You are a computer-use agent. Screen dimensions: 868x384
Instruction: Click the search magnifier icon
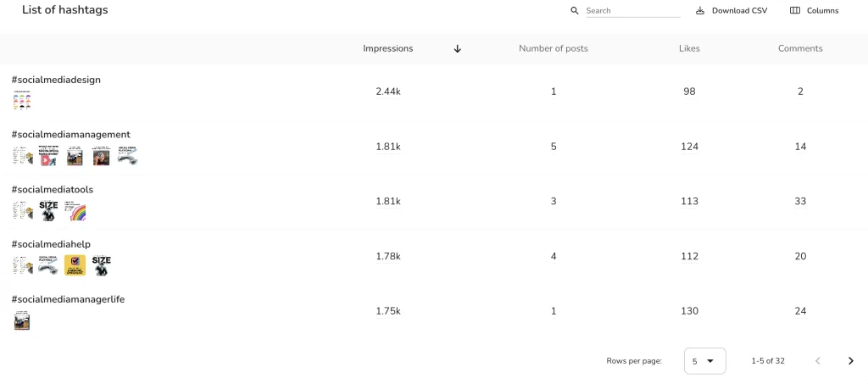[x=575, y=10]
